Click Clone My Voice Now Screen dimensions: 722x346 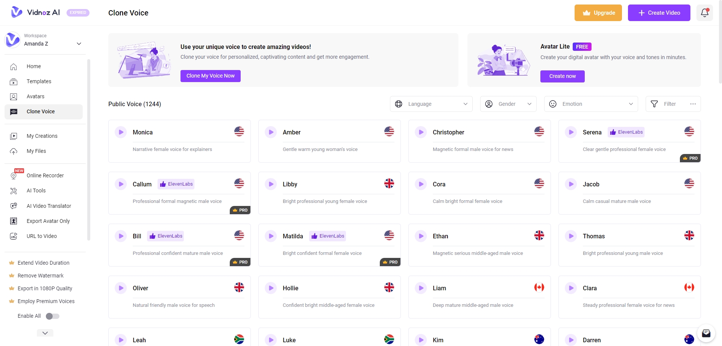pos(211,76)
